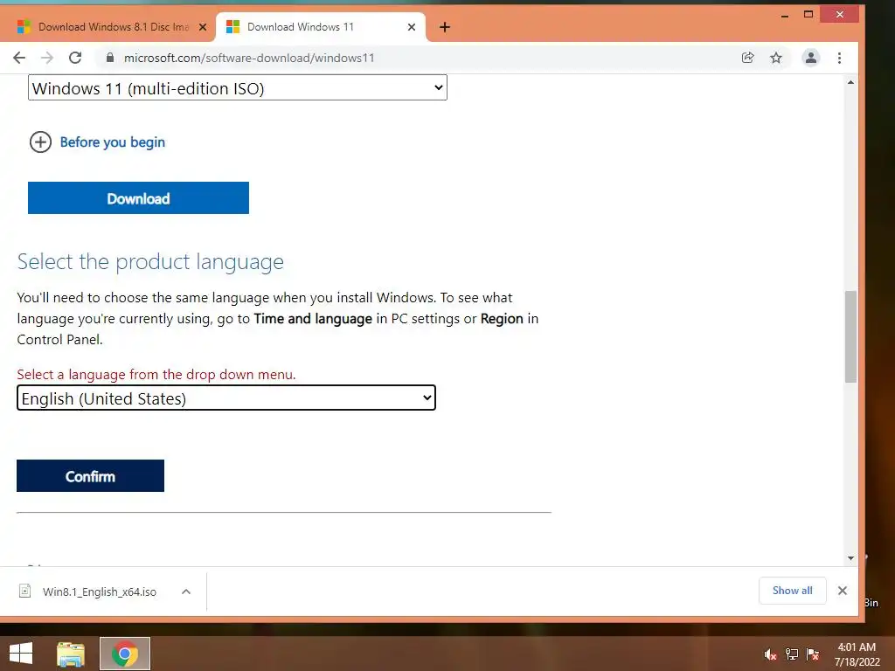Image resolution: width=895 pixels, height=671 pixels.
Task: Open the Action Center flag icon
Action: click(812, 654)
